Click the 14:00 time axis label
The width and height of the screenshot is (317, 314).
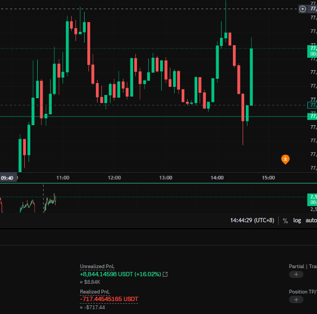click(217, 178)
